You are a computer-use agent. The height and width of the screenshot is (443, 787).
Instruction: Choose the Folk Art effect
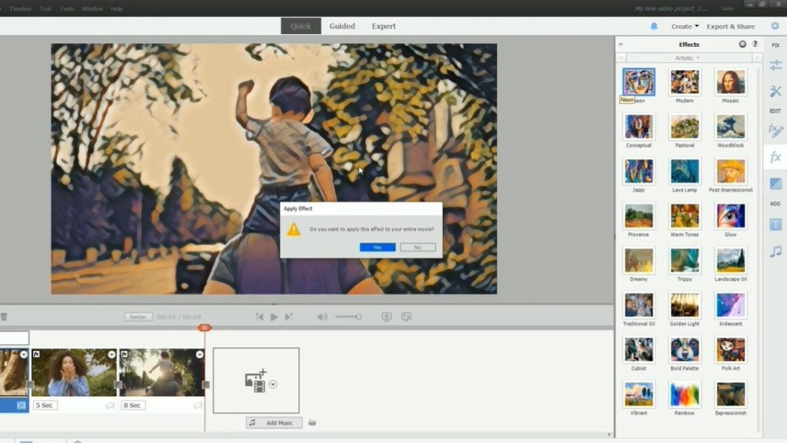click(x=730, y=349)
